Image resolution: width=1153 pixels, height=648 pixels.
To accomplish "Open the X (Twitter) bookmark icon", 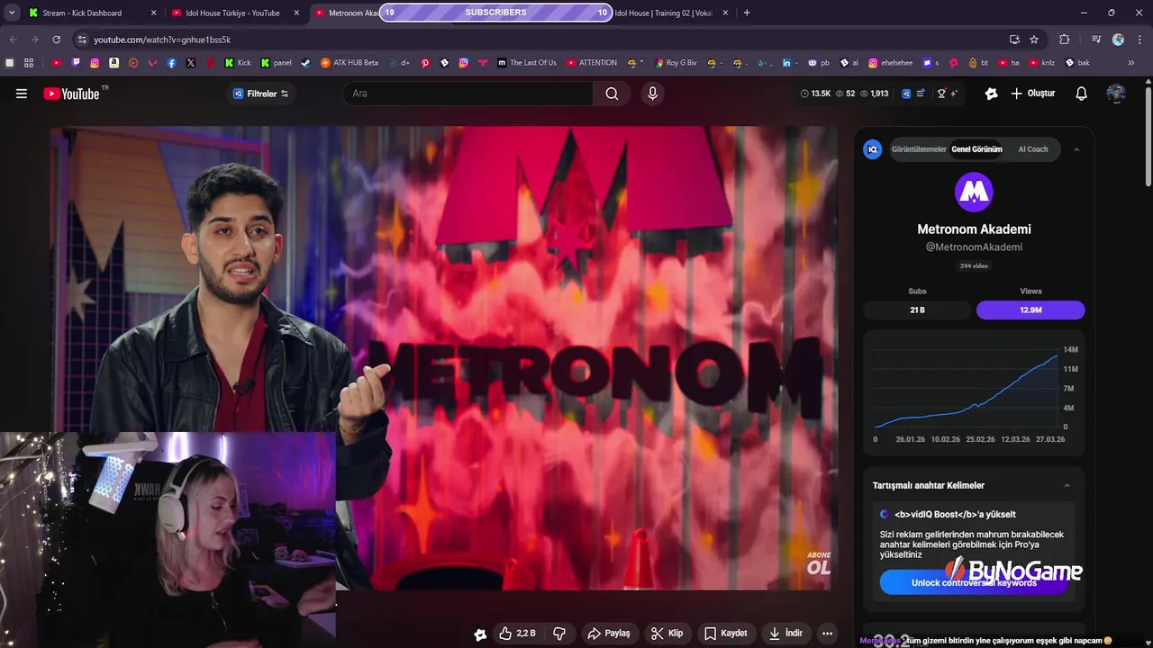I will [x=191, y=63].
